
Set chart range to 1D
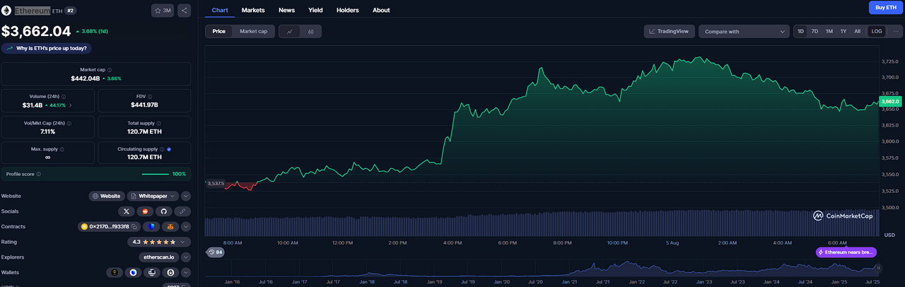pyautogui.click(x=801, y=31)
